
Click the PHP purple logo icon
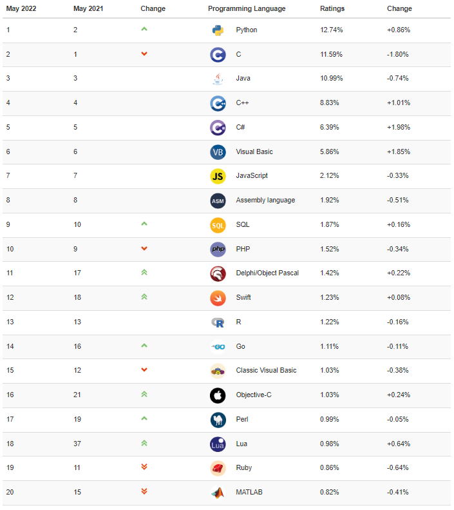(x=218, y=250)
